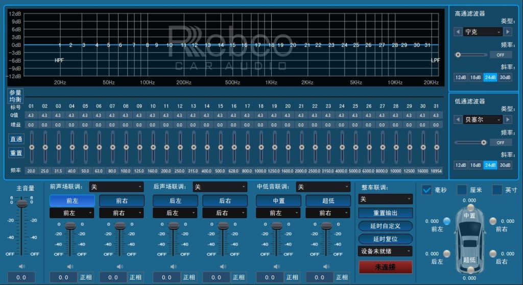Click next-type arrow in 低通滤波器 panel
523x285 pixels.
(508, 119)
